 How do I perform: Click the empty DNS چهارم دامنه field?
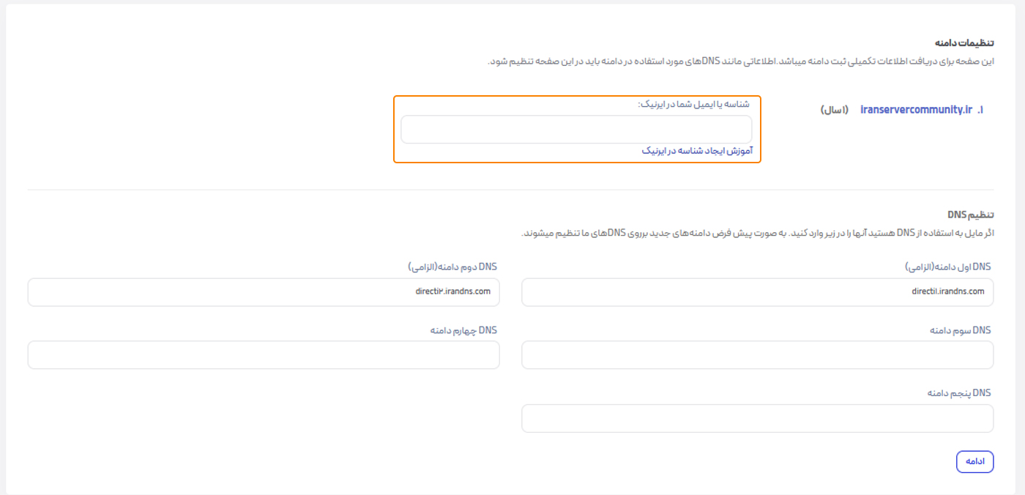(x=264, y=354)
